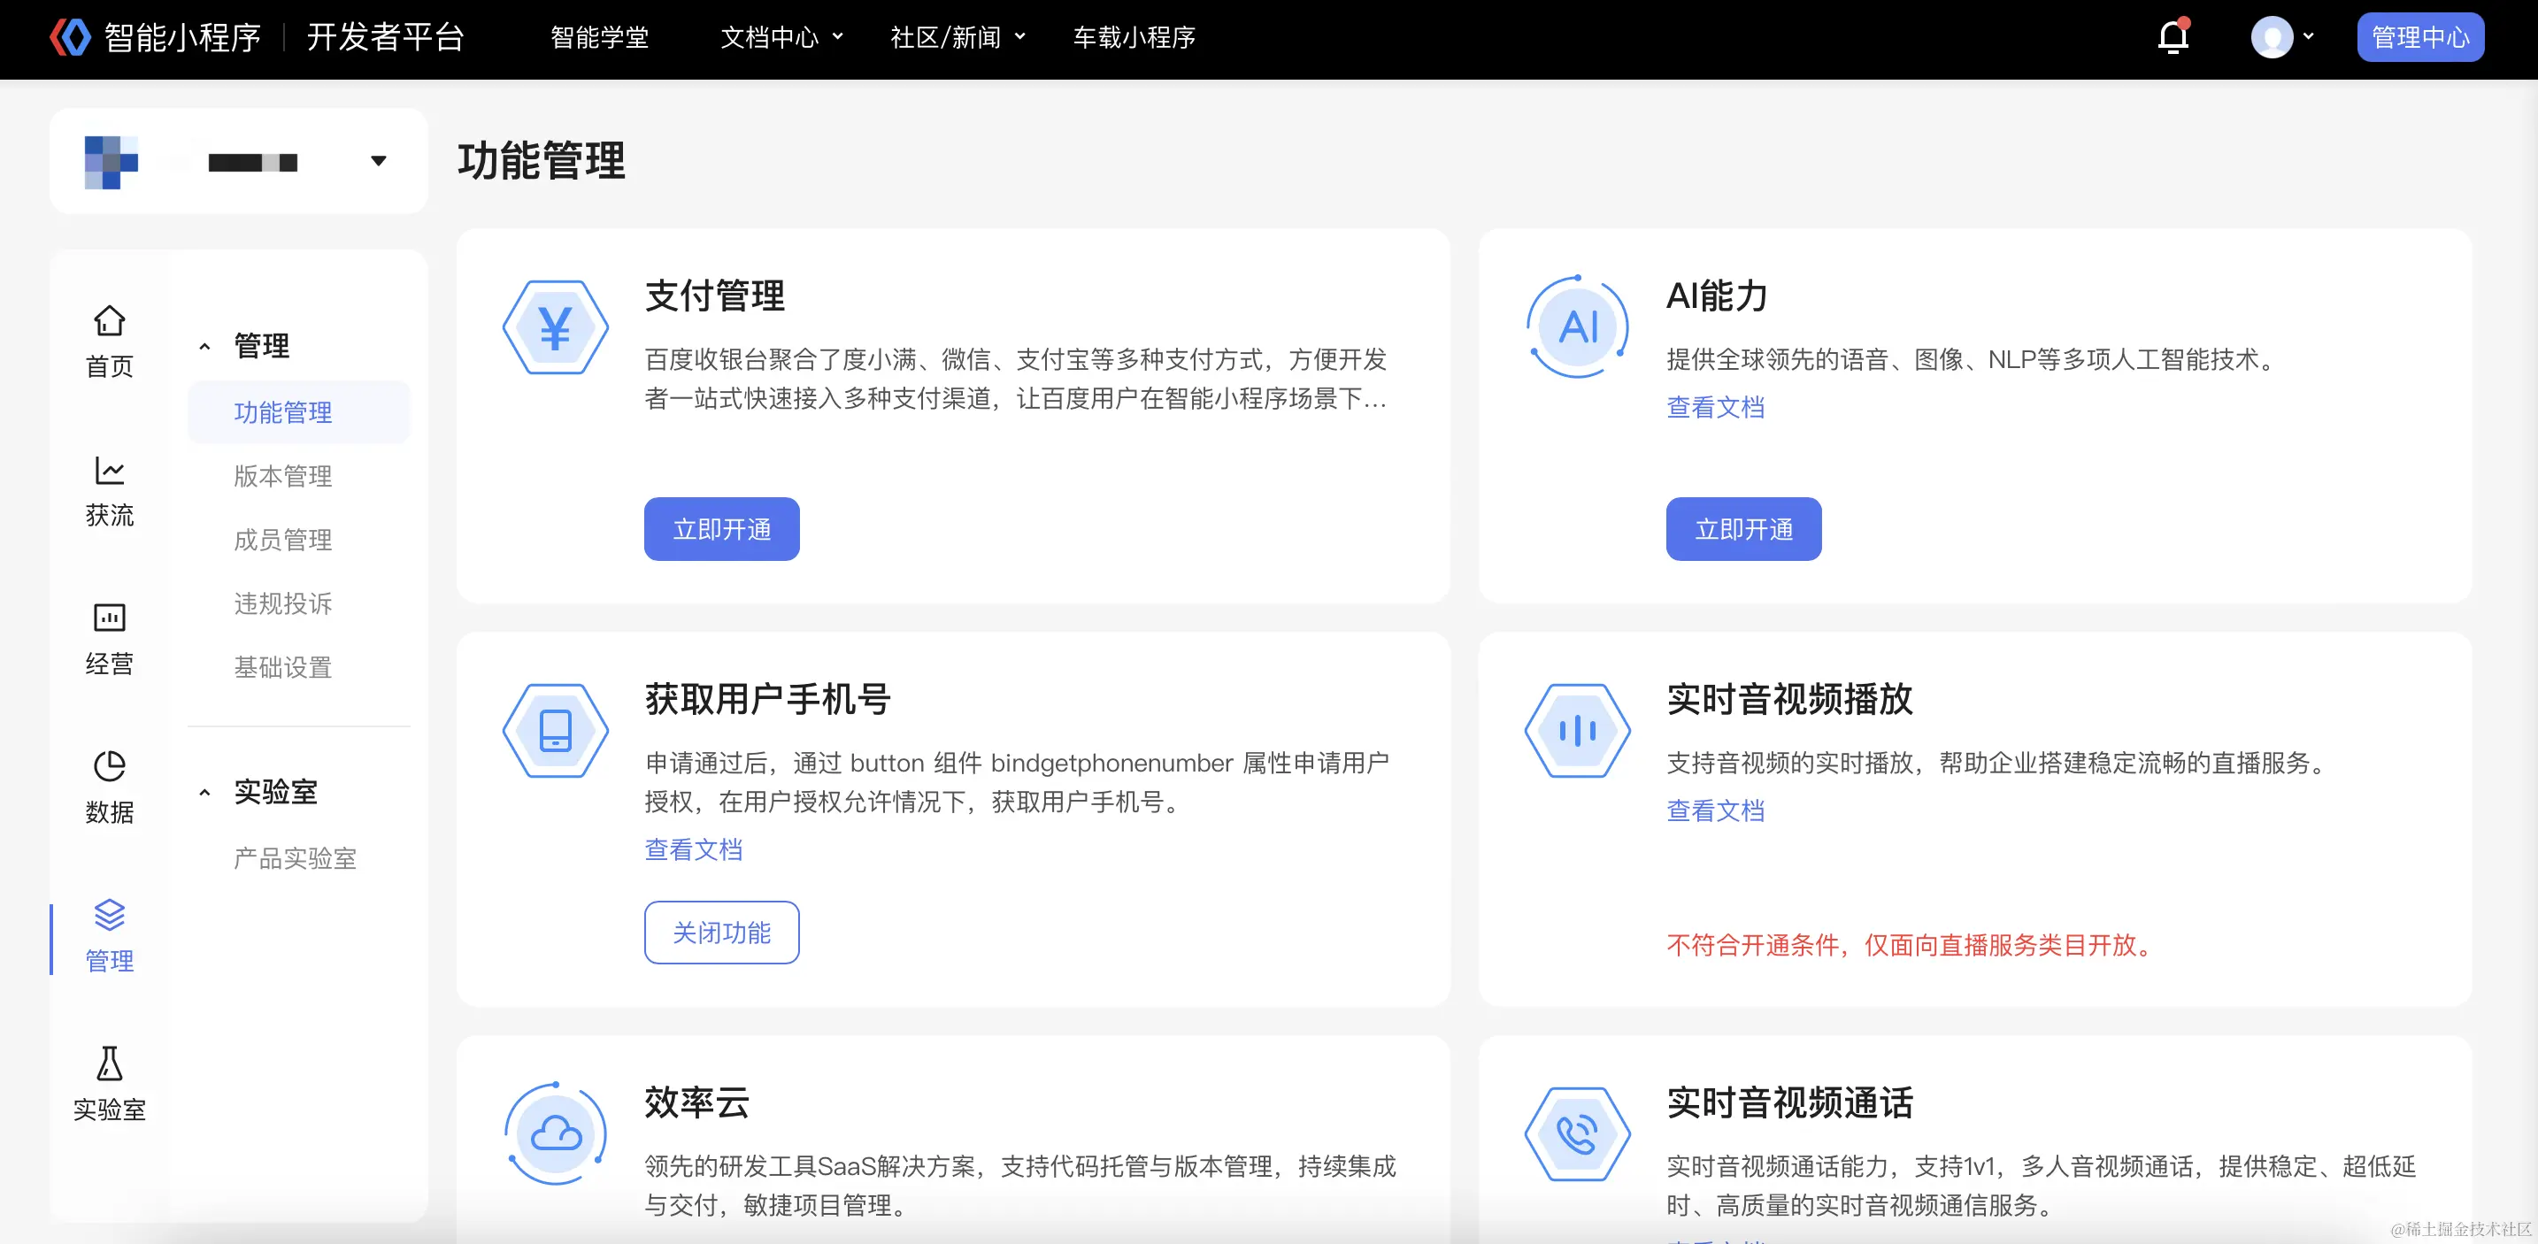Click the 管理中心 button in header
This screenshot has width=2538, height=1244.
[x=2419, y=37]
